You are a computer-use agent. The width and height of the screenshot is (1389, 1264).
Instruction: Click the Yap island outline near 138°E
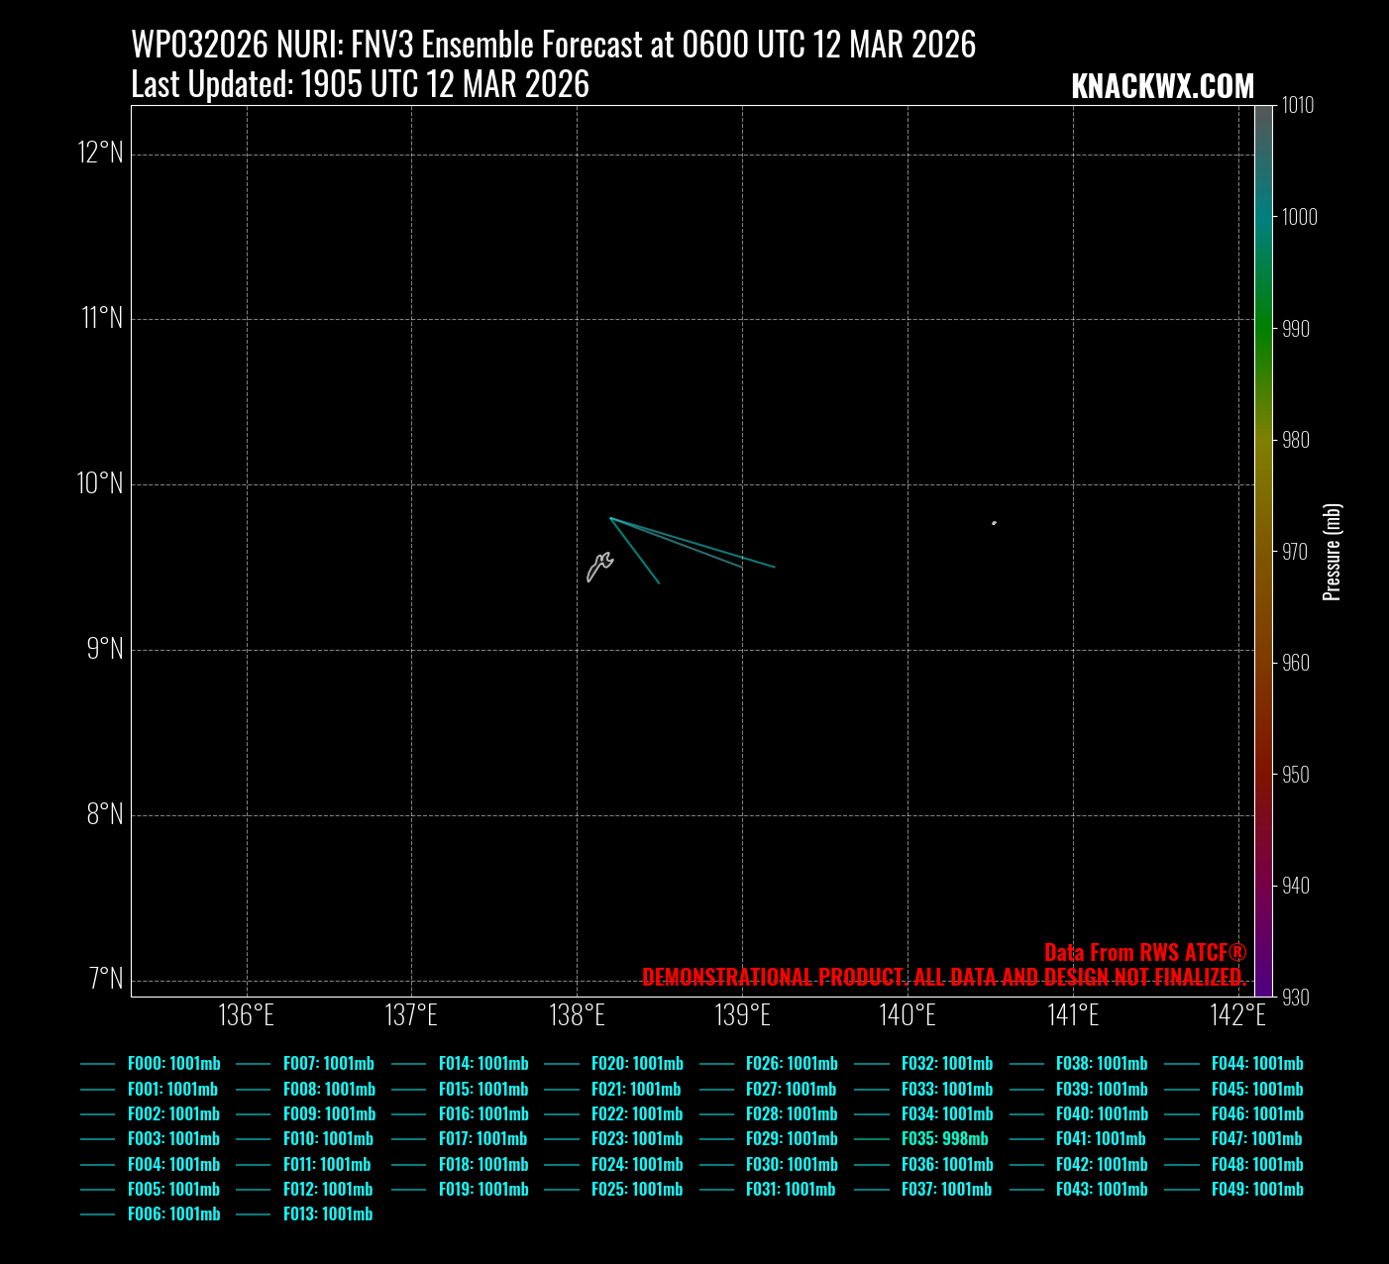tap(598, 567)
